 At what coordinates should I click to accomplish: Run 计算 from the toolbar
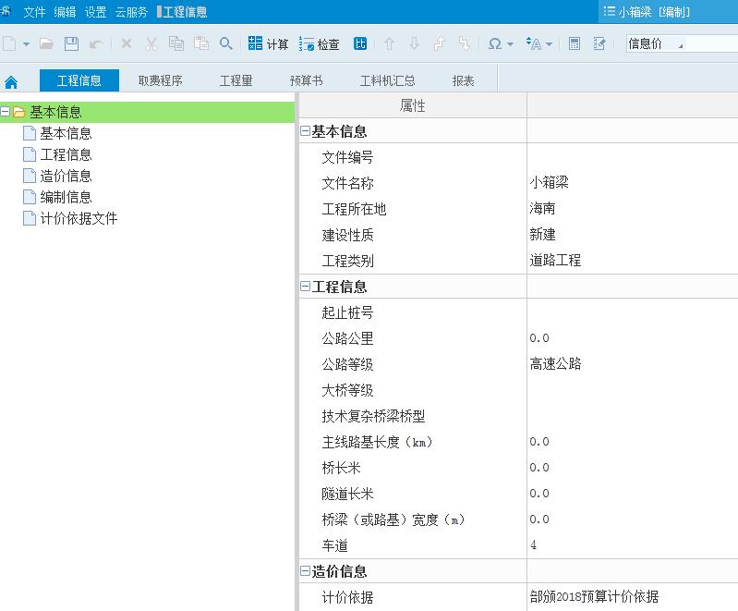(268, 43)
